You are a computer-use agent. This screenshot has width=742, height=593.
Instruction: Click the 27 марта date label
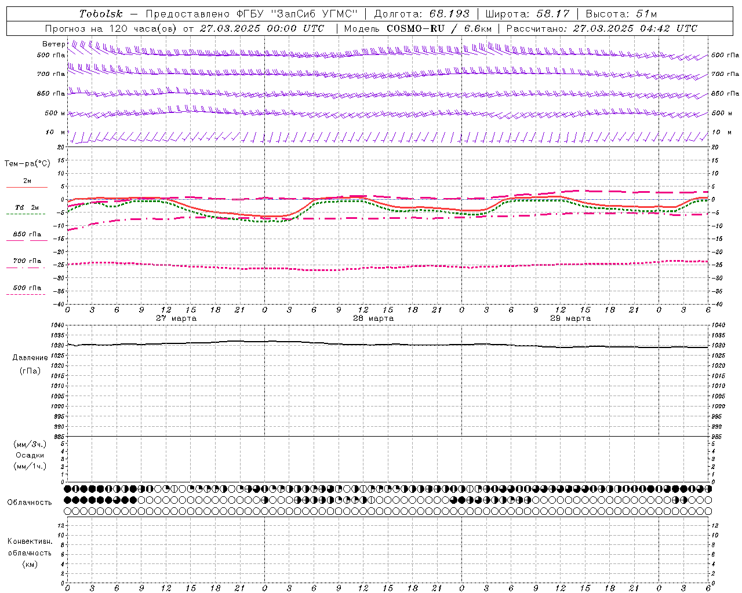click(x=176, y=318)
